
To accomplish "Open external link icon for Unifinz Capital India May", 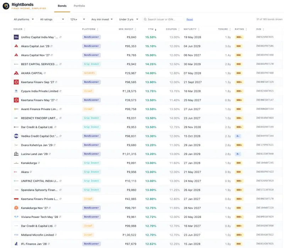I will click(60, 37).
